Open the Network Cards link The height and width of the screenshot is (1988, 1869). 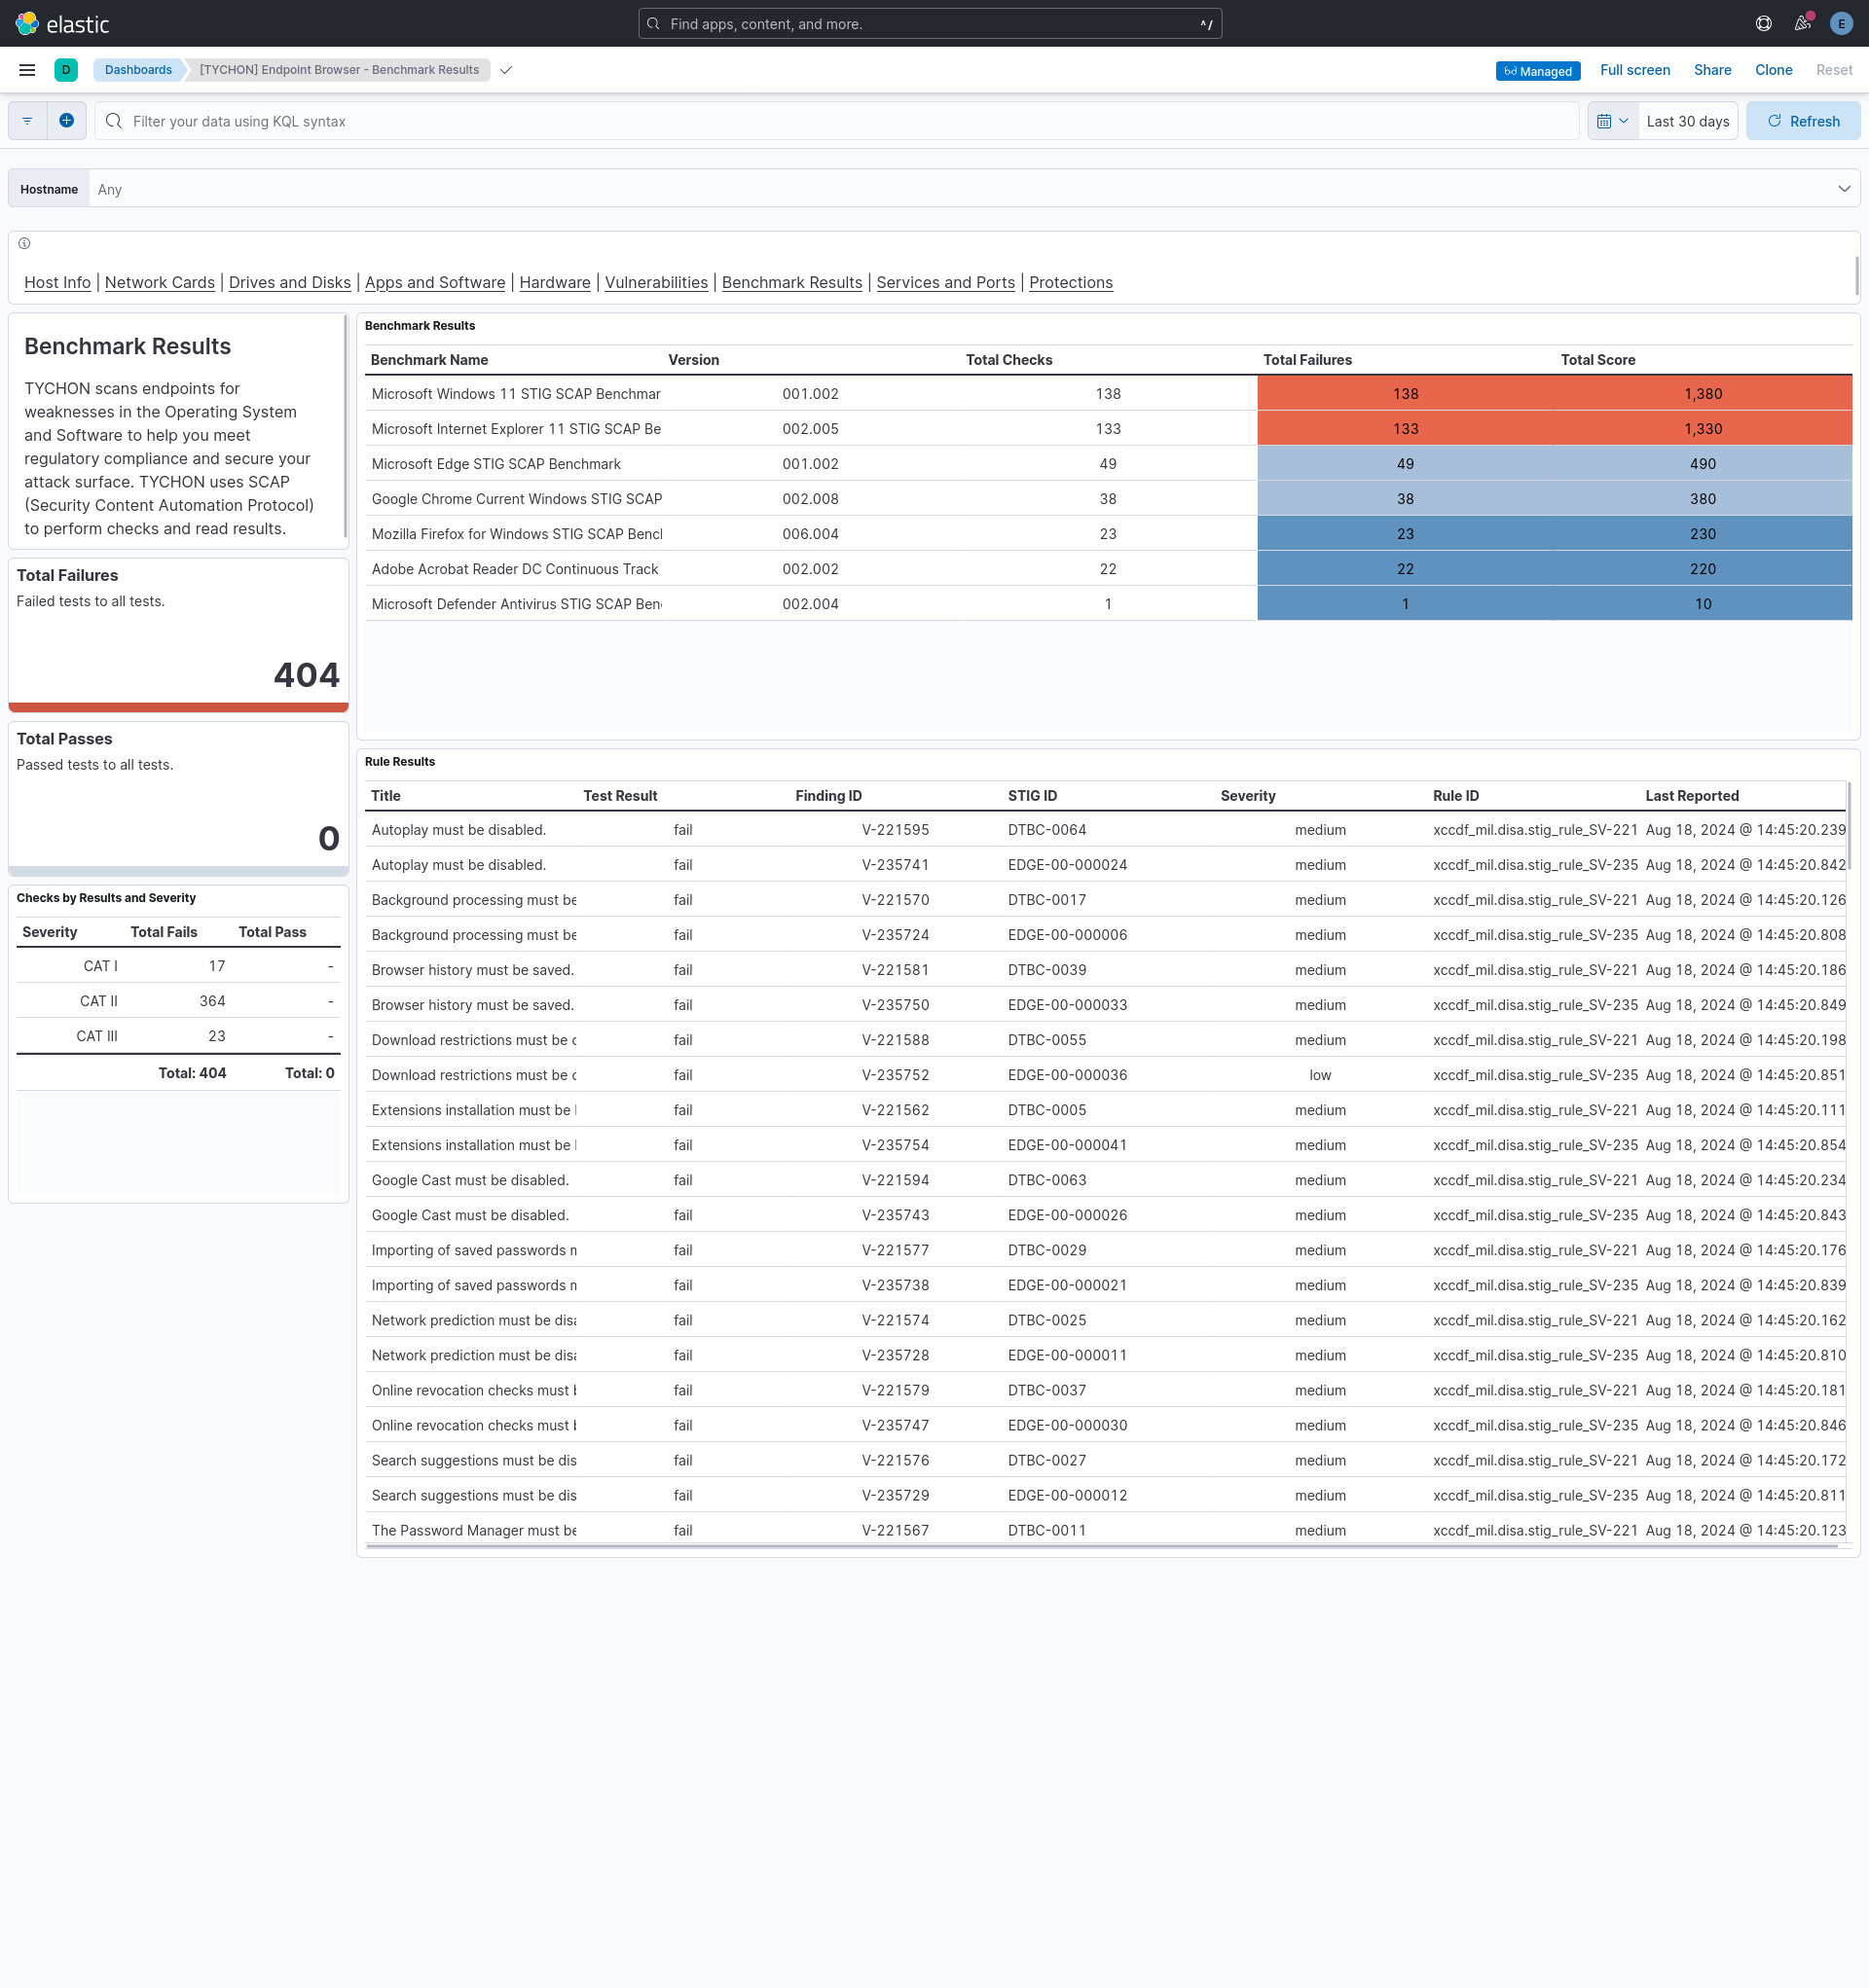pyautogui.click(x=160, y=282)
